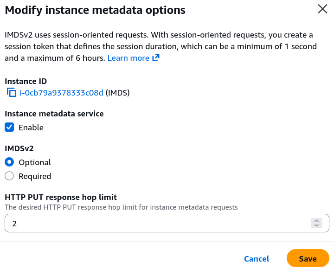The width and height of the screenshot is (334, 269).
Task: Close the Modify instance metadata options dialog
Action: pos(322,9)
